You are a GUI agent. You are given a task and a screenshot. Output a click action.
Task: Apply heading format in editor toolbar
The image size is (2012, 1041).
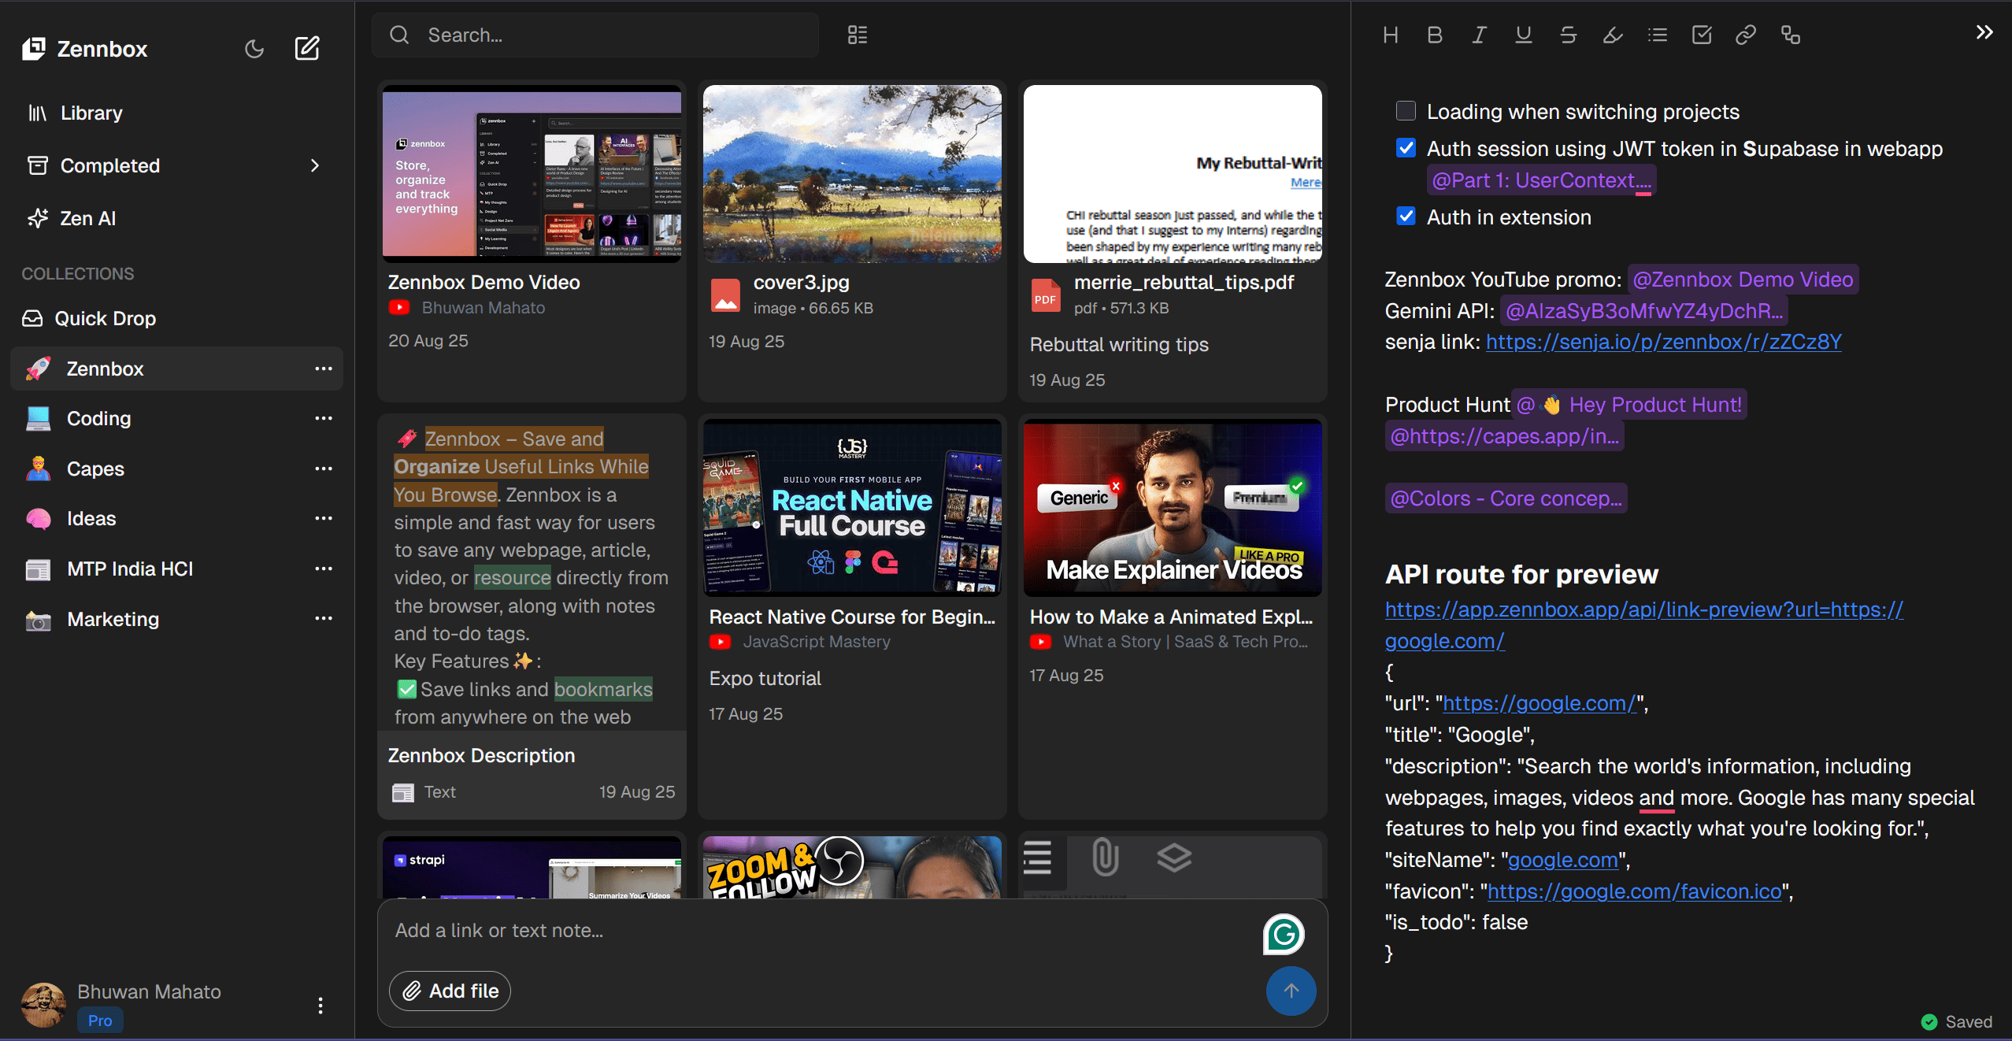click(x=1391, y=35)
